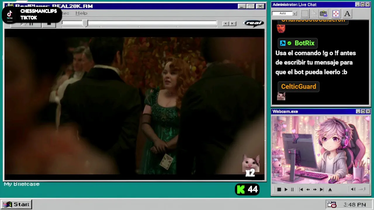The image size is (374, 210).
Task: Click the anime webcam image in Webcam.exe
Action: pos(321,150)
